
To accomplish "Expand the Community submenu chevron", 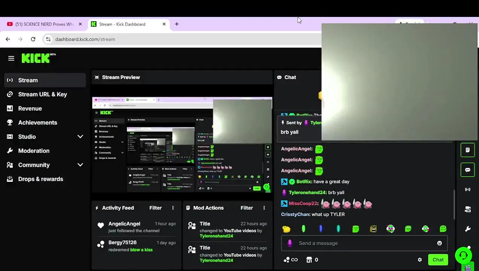I will coord(80,165).
